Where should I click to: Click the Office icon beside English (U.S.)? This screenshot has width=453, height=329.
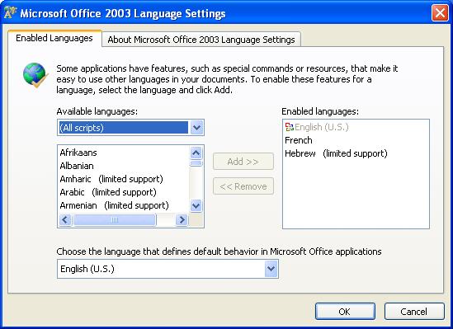click(289, 127)
